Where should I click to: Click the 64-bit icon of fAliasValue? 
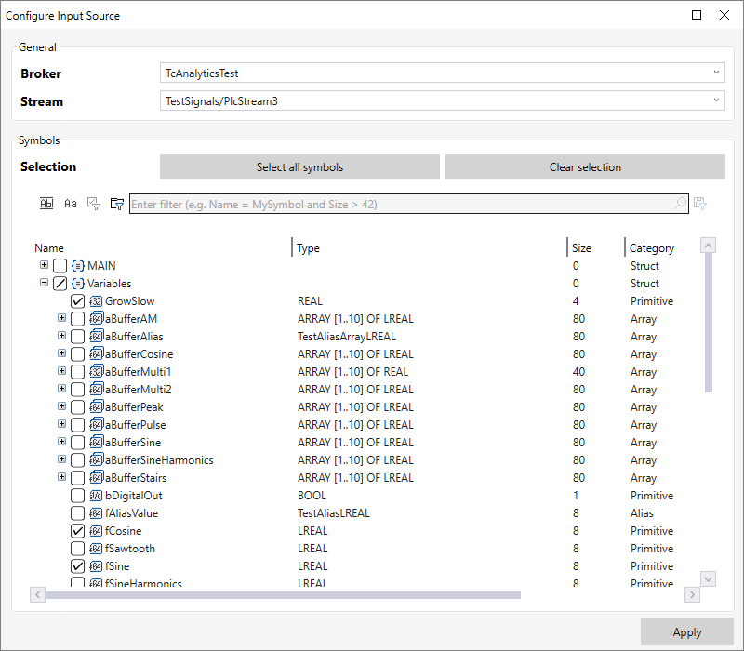(x=96, y=513)
